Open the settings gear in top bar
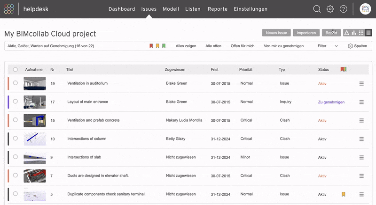This screenshot has width=376, height=205. [330, 9]
